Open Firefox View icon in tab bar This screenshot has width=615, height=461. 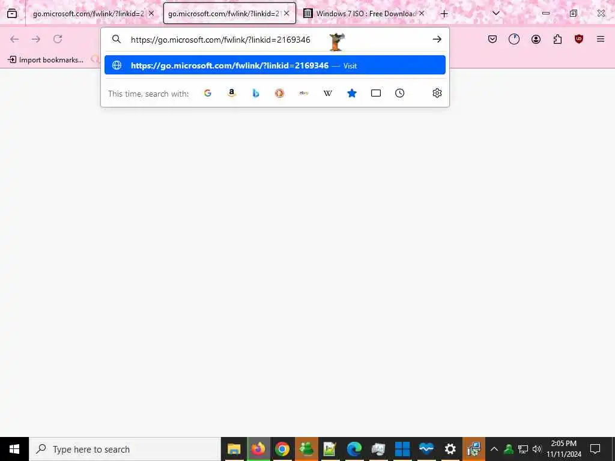coord(12,13)
